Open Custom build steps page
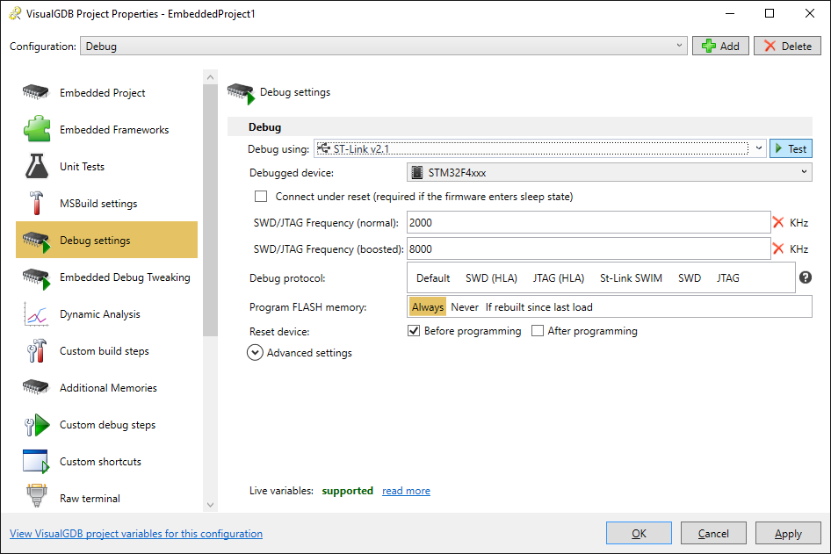This screenshot has height=554, width=831. pyautogui.click(x=106, y=350)
